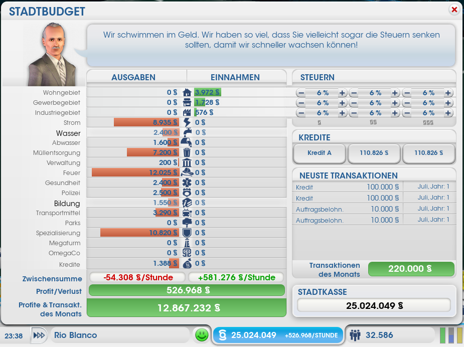
Task: Click the Parks tree icon
Action: point(187,223)
